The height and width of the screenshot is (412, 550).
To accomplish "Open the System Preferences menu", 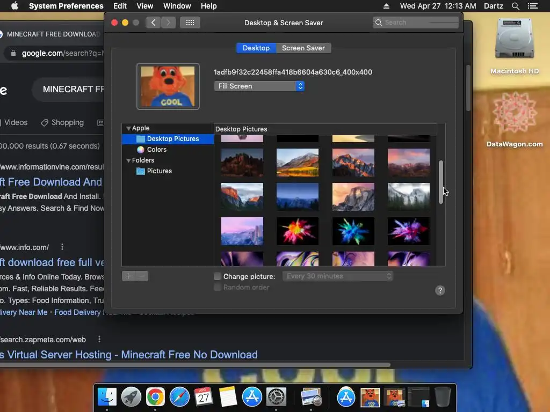I will pyautogui.click(x=66, y=6).
